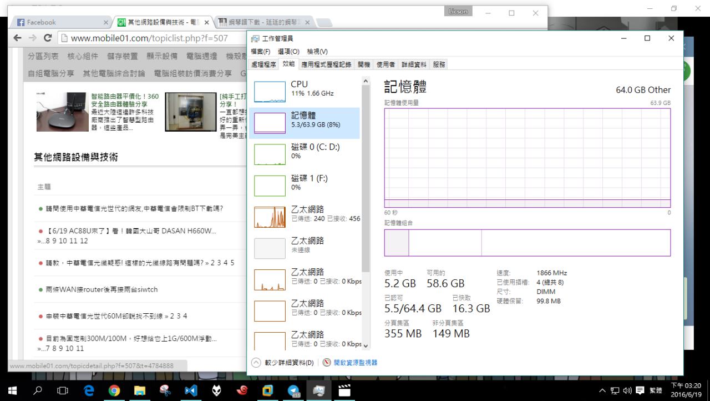Collapse view with 較少詳細資料 chevron

[256, 363]
